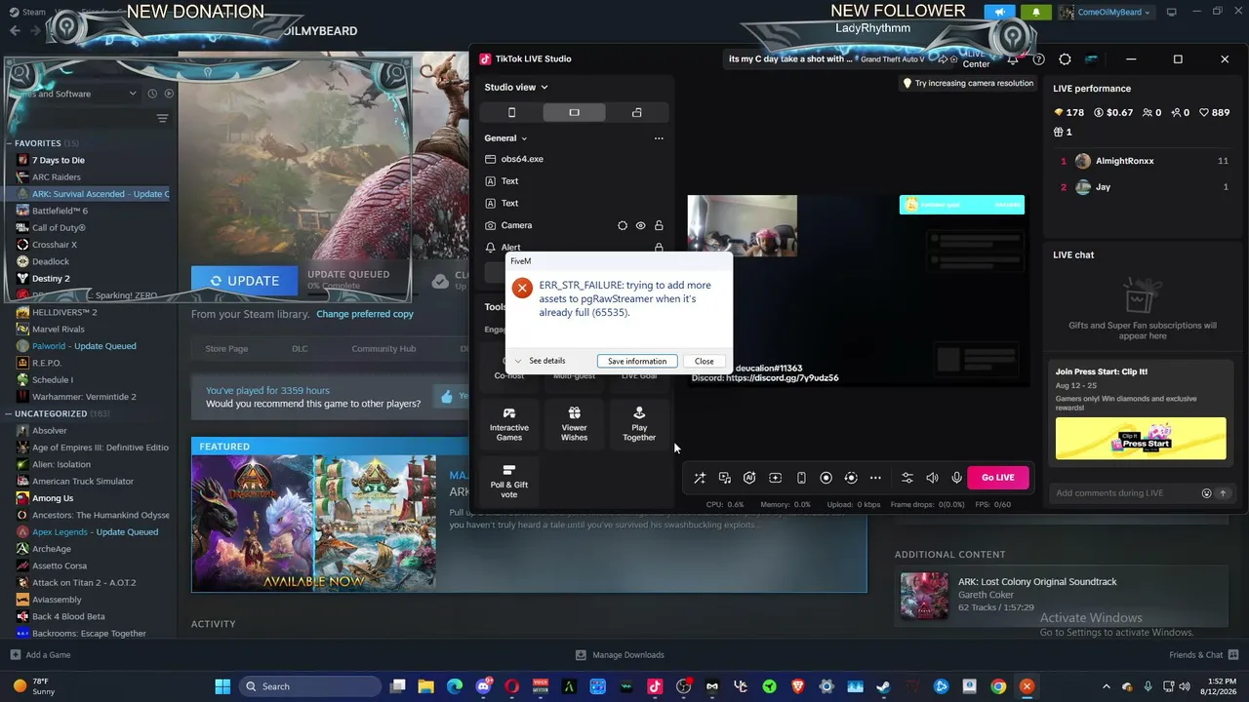The image size is (1249, 702).
Task: Open the Camera source settings circle icon
Action: [623, 225]
